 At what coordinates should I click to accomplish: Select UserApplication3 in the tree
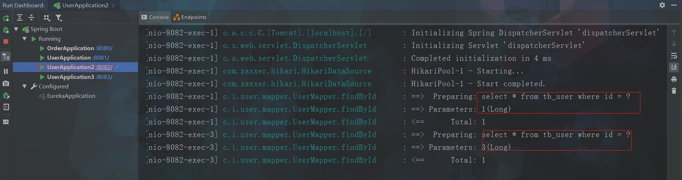pos(70,77)
